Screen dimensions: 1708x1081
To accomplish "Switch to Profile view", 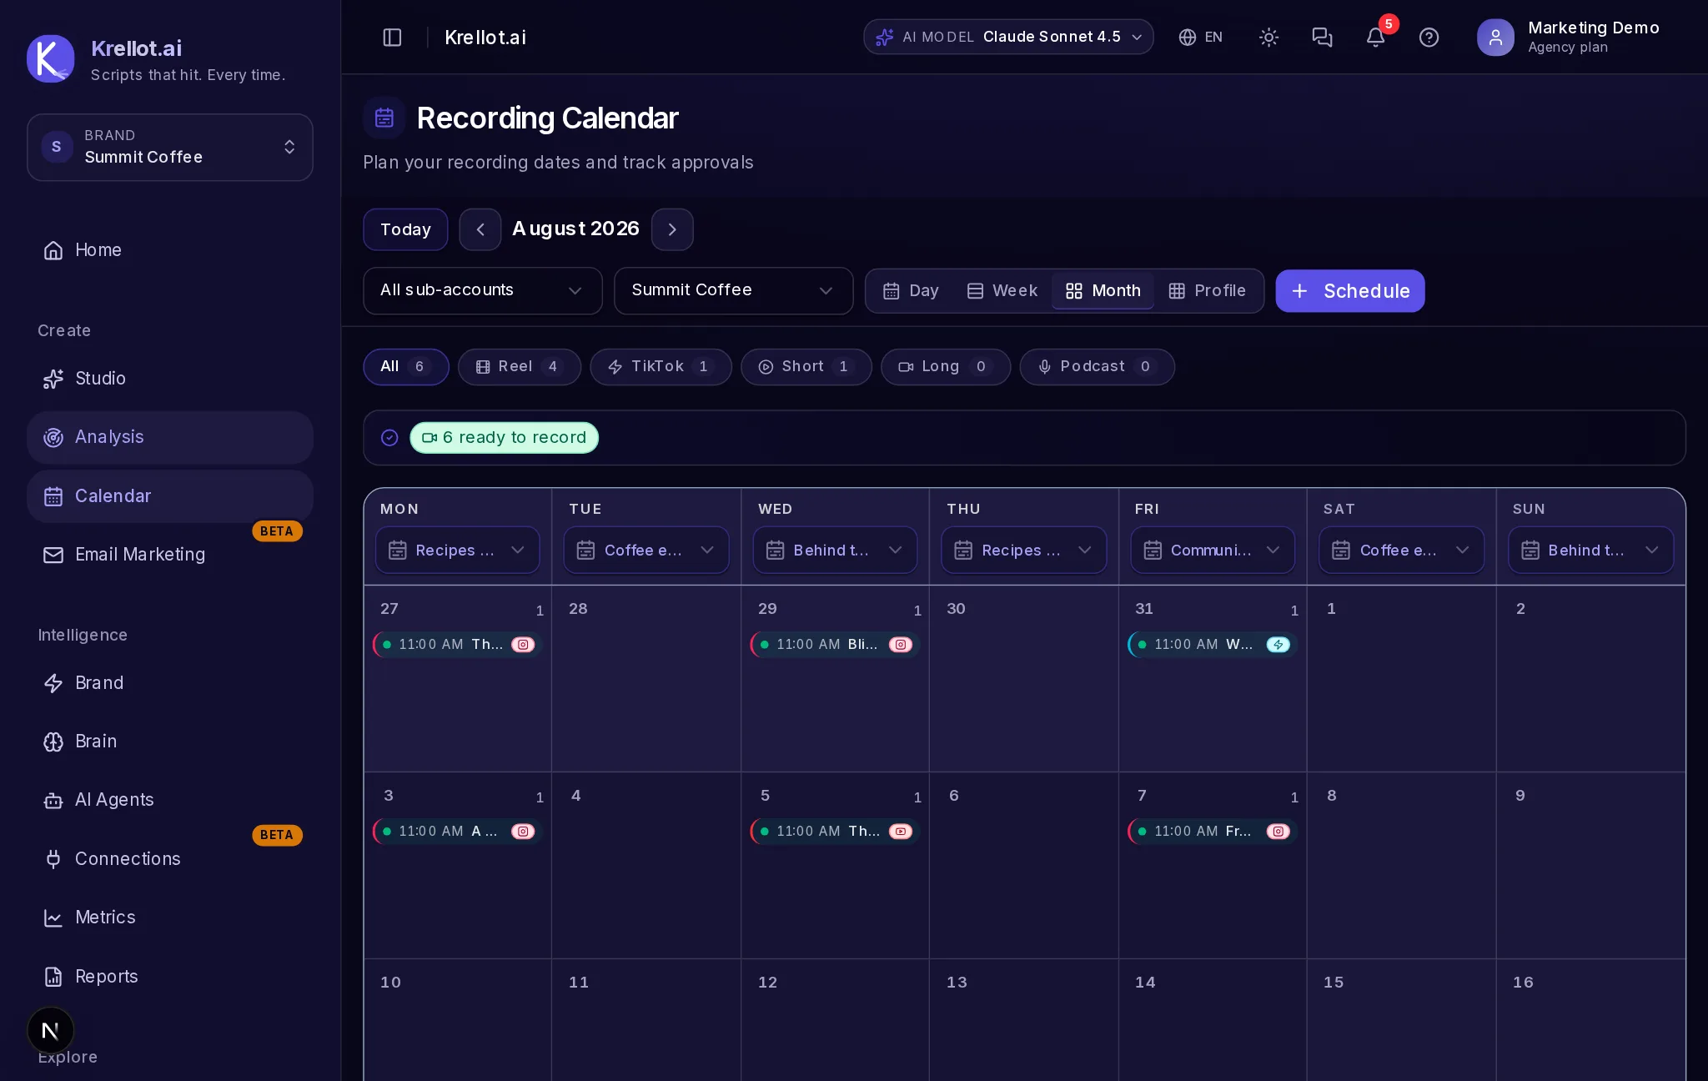I will tap(1208, 291).
